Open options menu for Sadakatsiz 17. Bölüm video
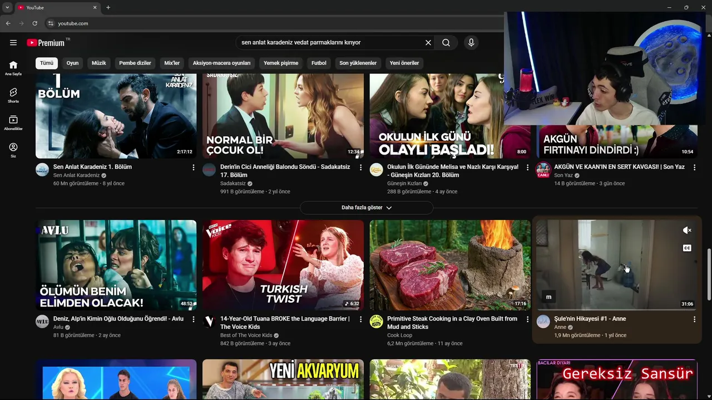712x400 pixels. point(360,167)
